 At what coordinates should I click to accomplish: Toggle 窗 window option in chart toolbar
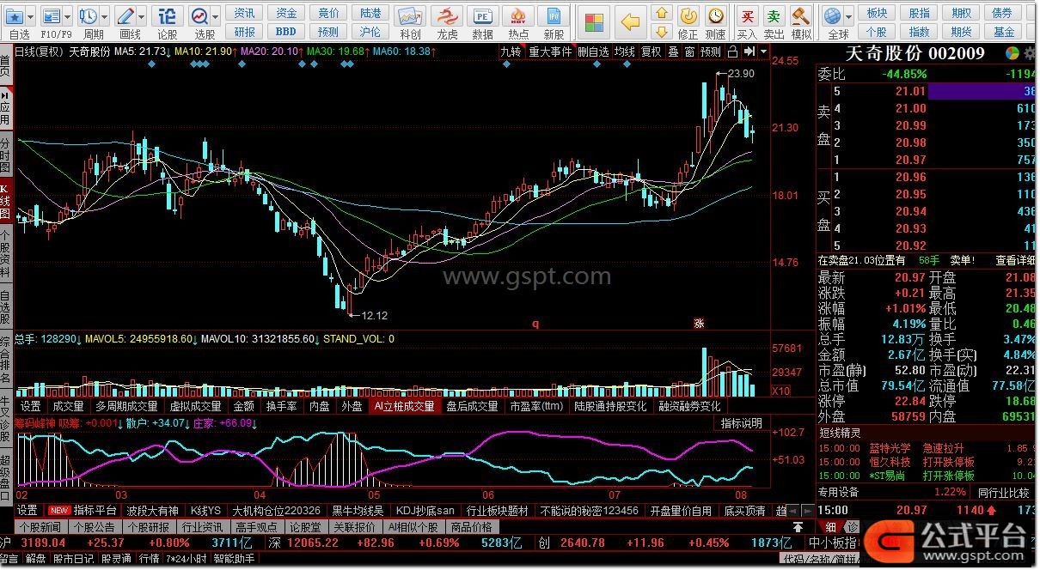pos(688,52)
